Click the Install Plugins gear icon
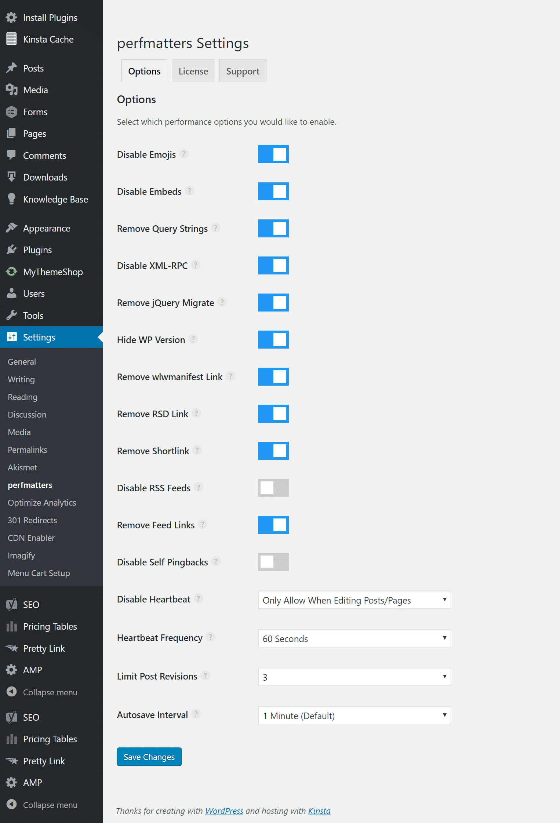 [11, 17]
